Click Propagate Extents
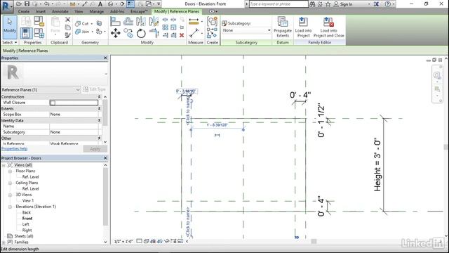Viewport: 449px width, 253px height. [283, 27]
